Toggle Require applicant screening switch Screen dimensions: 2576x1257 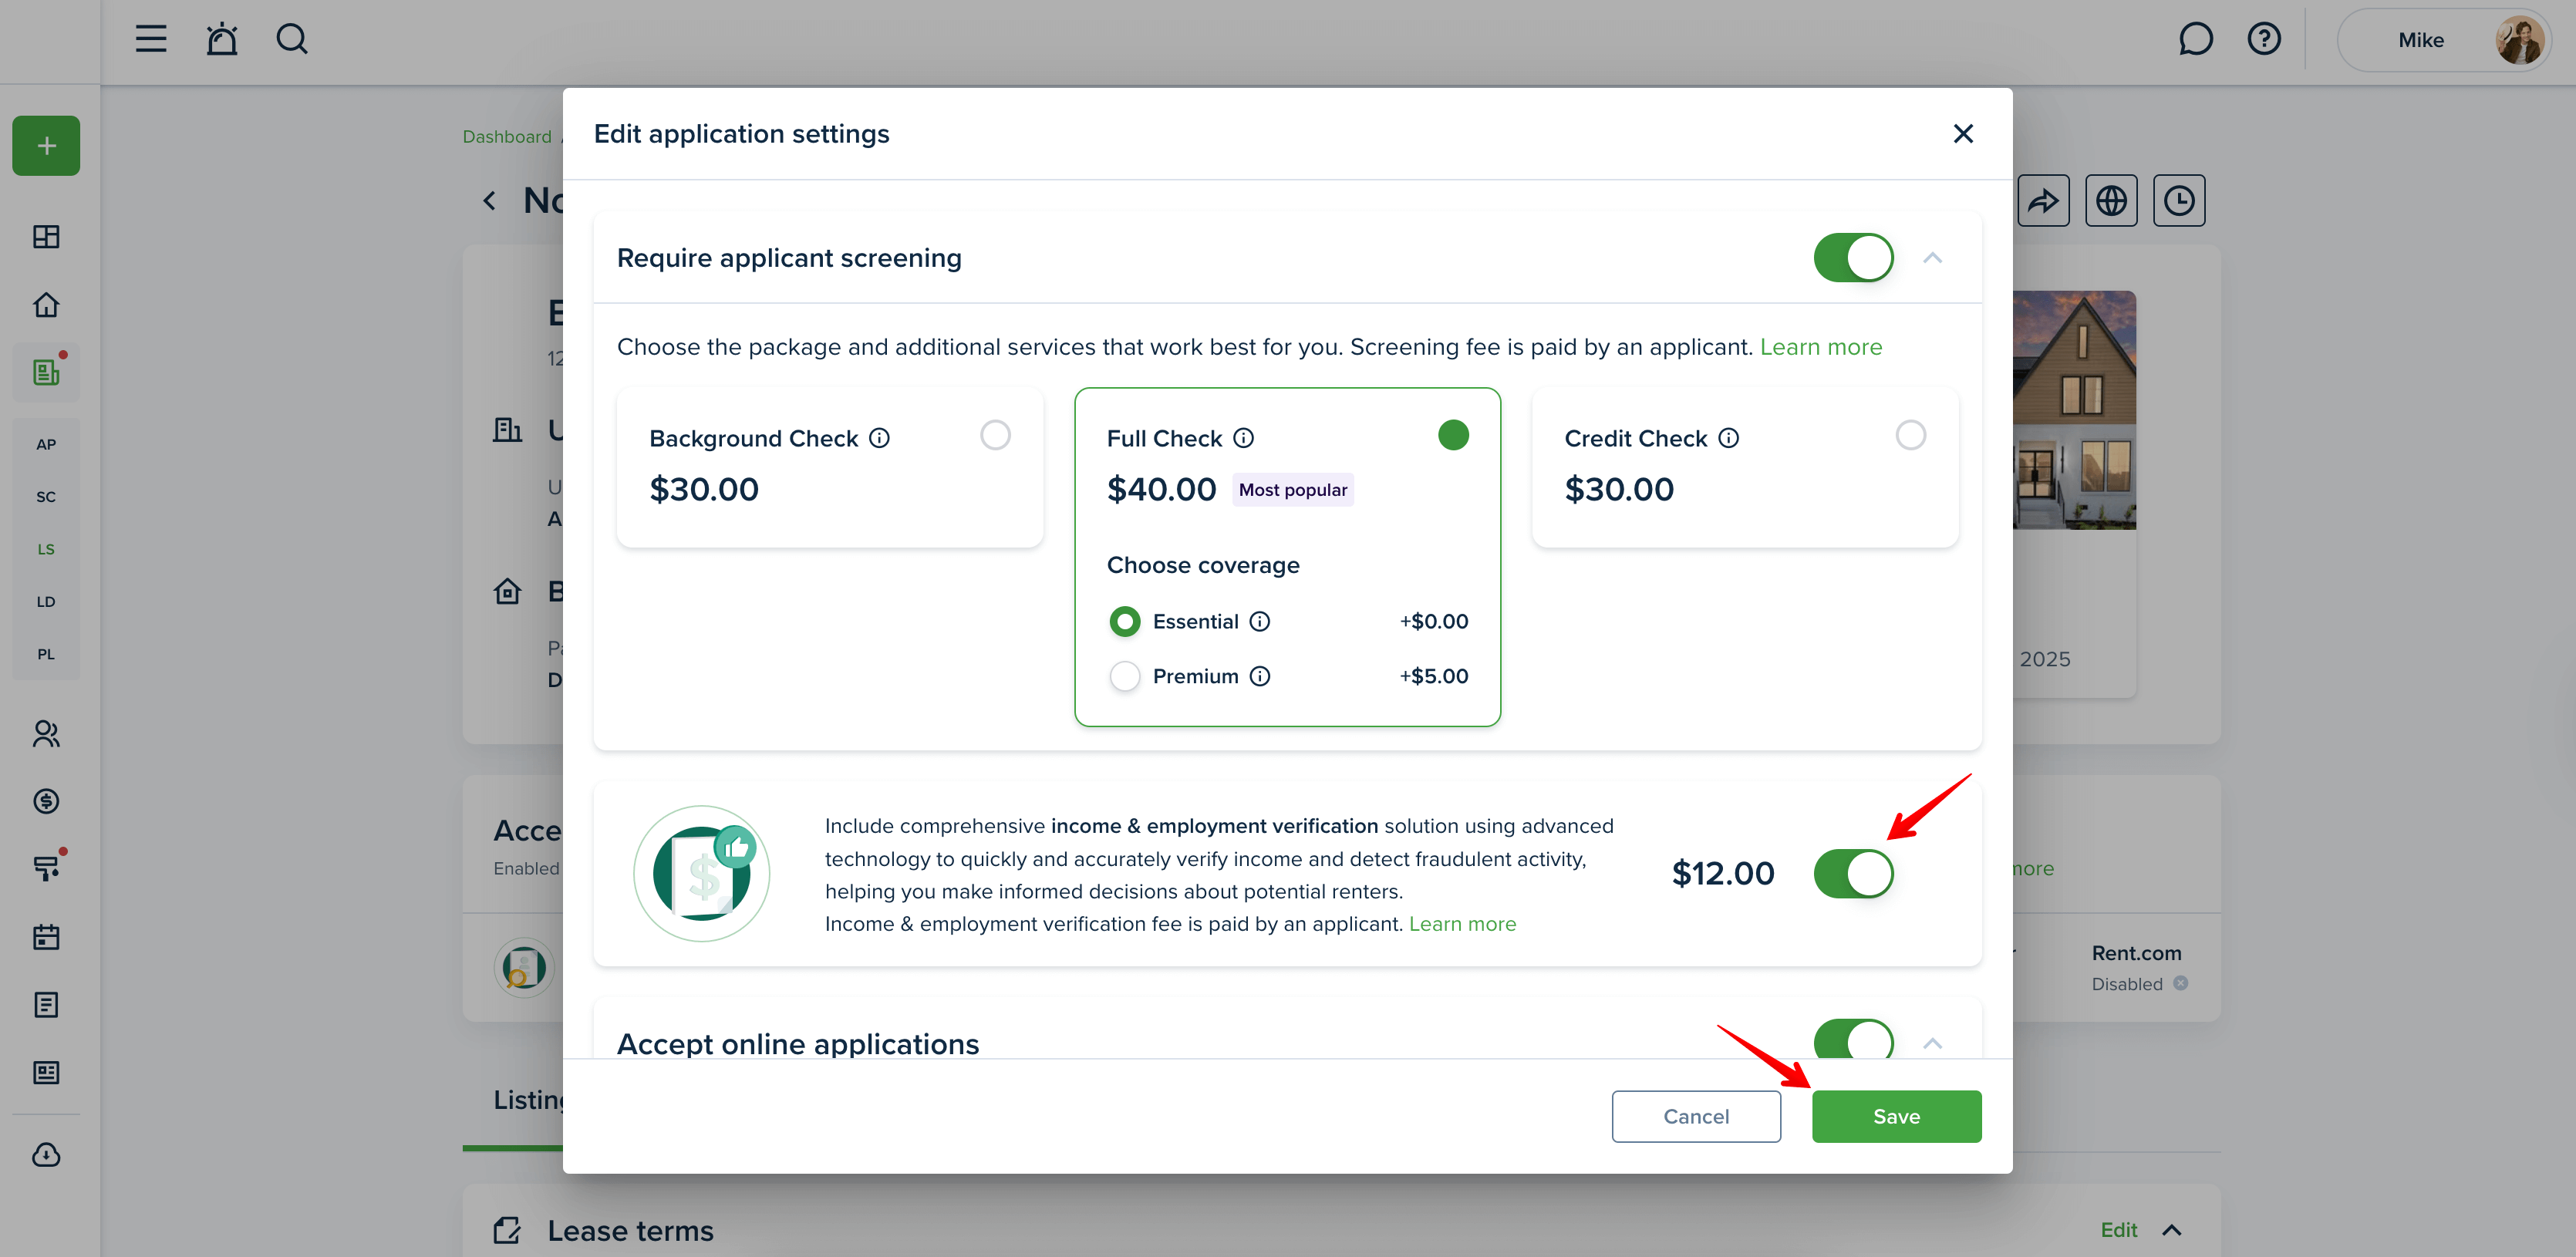[1853, 258]
